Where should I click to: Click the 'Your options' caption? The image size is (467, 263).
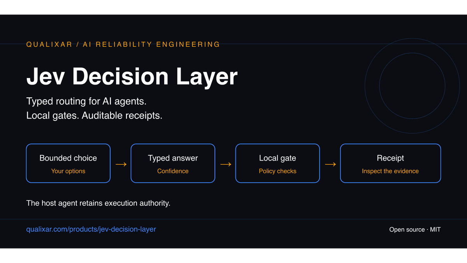pos(68,171)
